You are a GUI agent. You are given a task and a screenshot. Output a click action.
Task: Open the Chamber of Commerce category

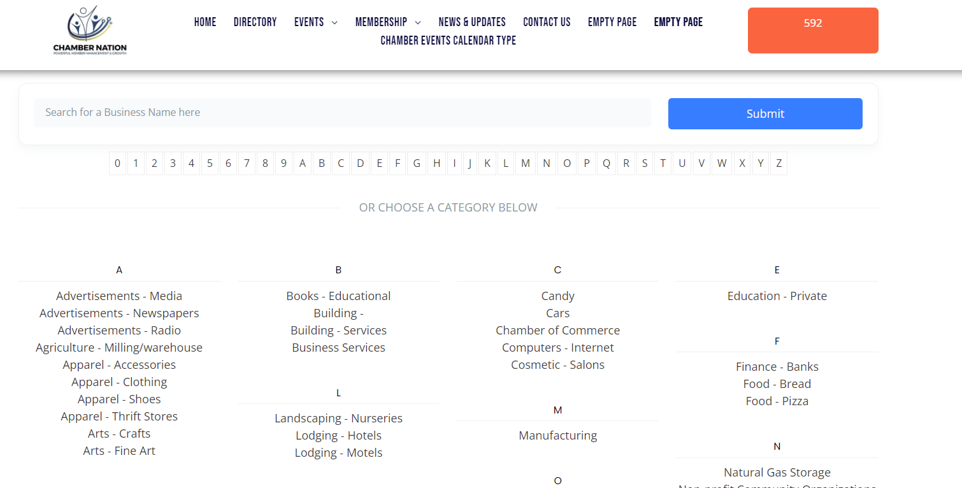point(557,330)
